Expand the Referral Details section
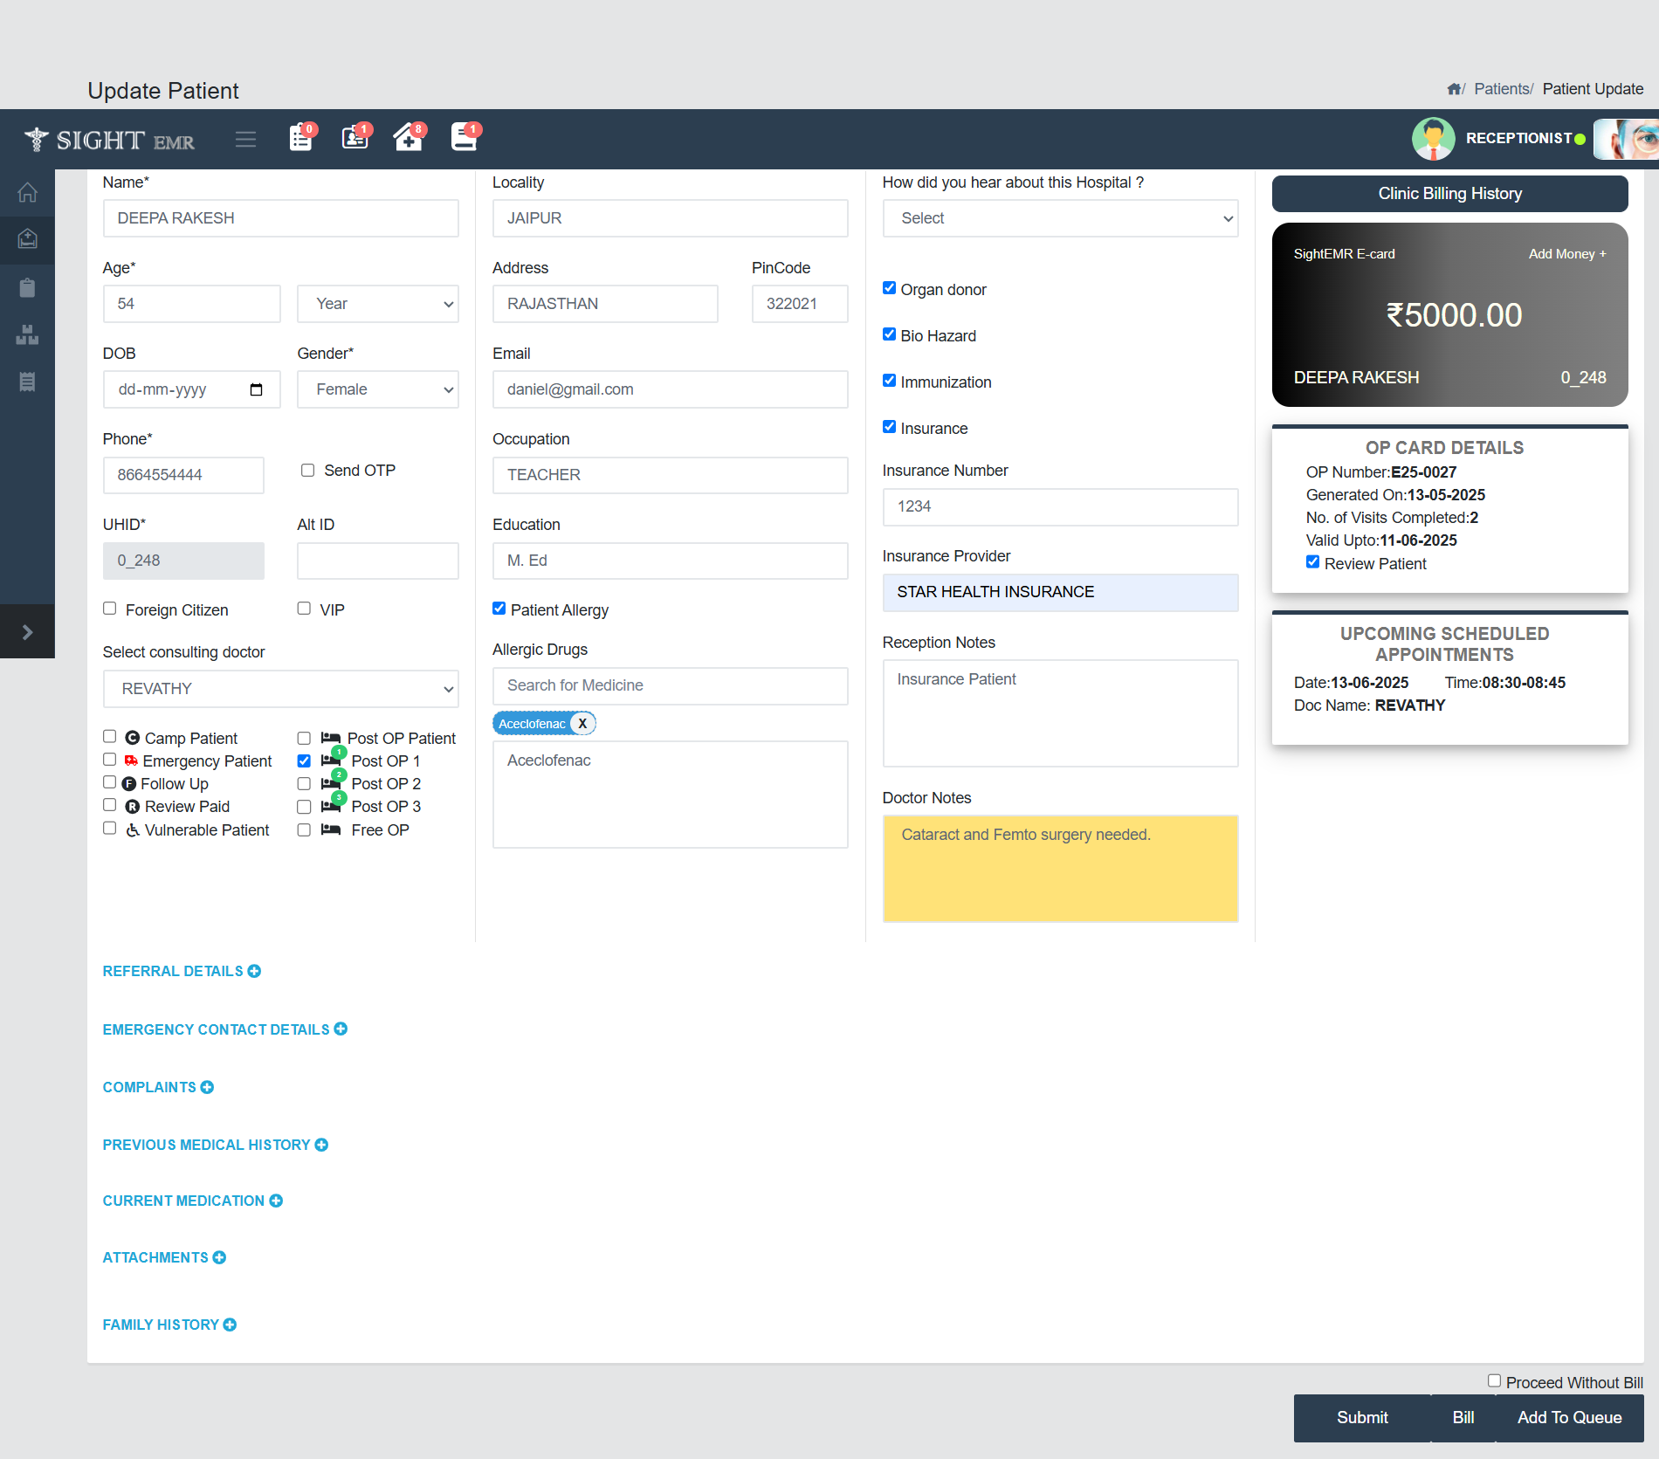 point(182,971)
